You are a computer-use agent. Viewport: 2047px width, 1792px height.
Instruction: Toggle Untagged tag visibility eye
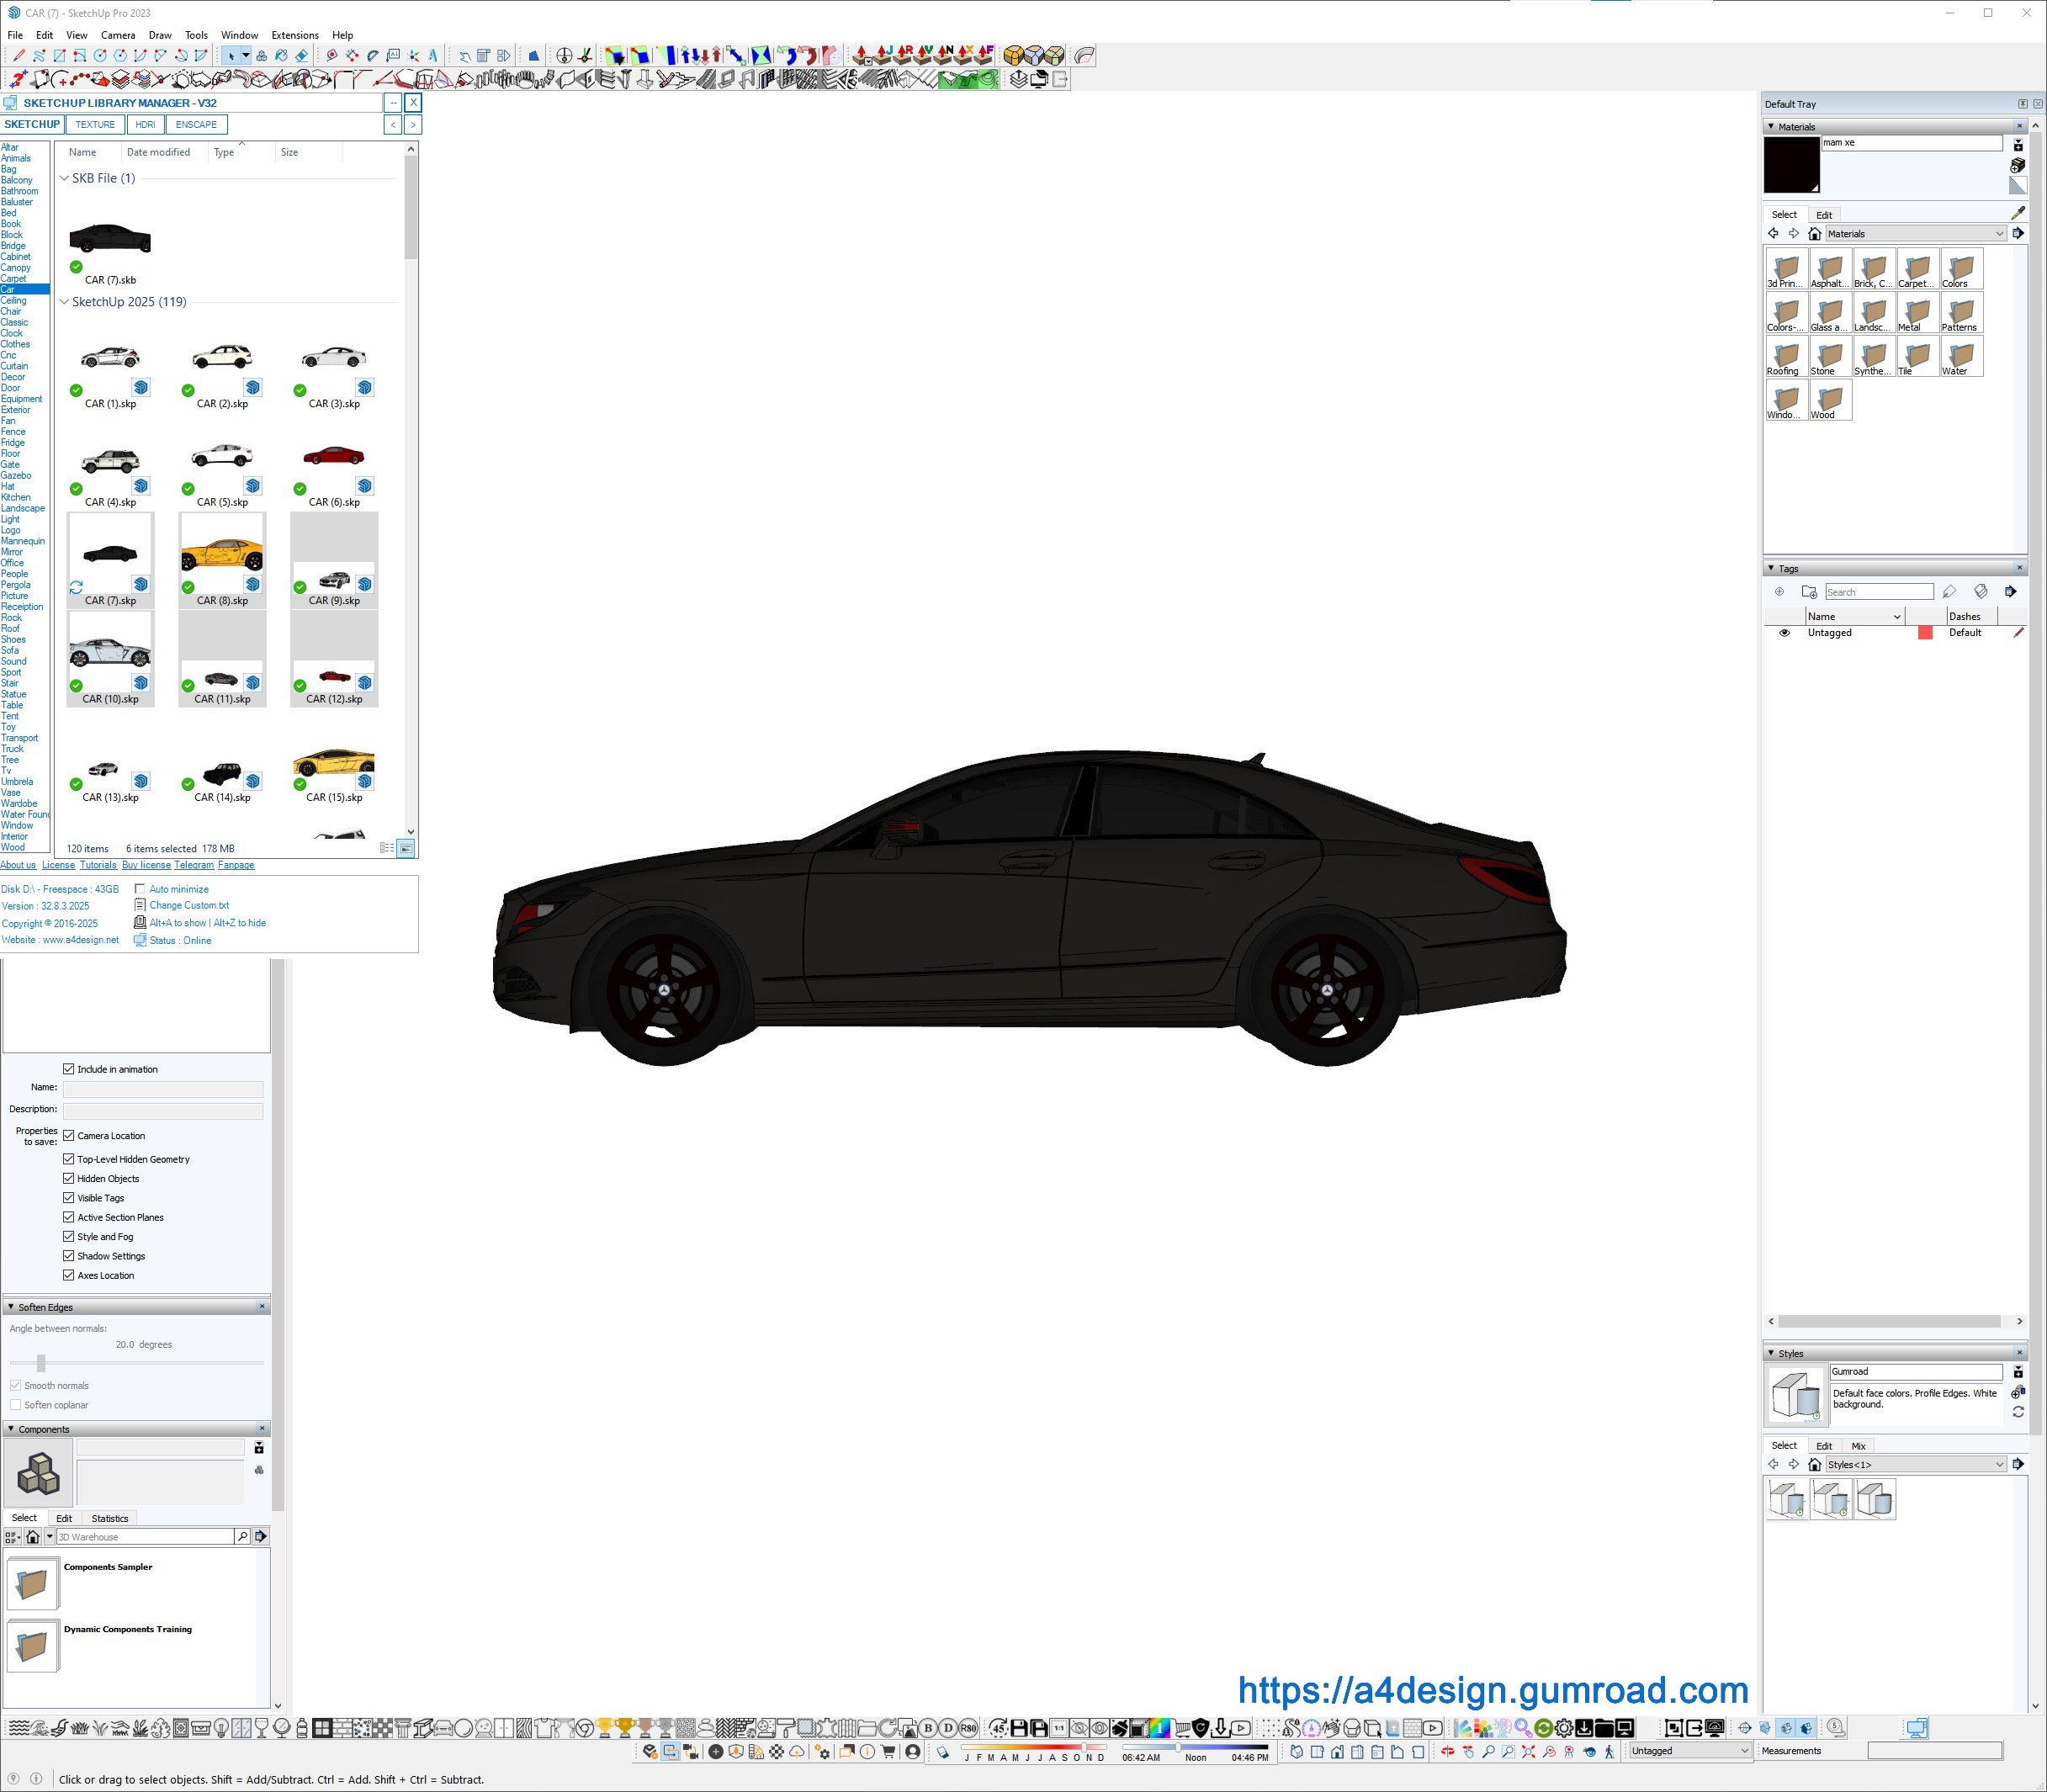pos(1784,633)
